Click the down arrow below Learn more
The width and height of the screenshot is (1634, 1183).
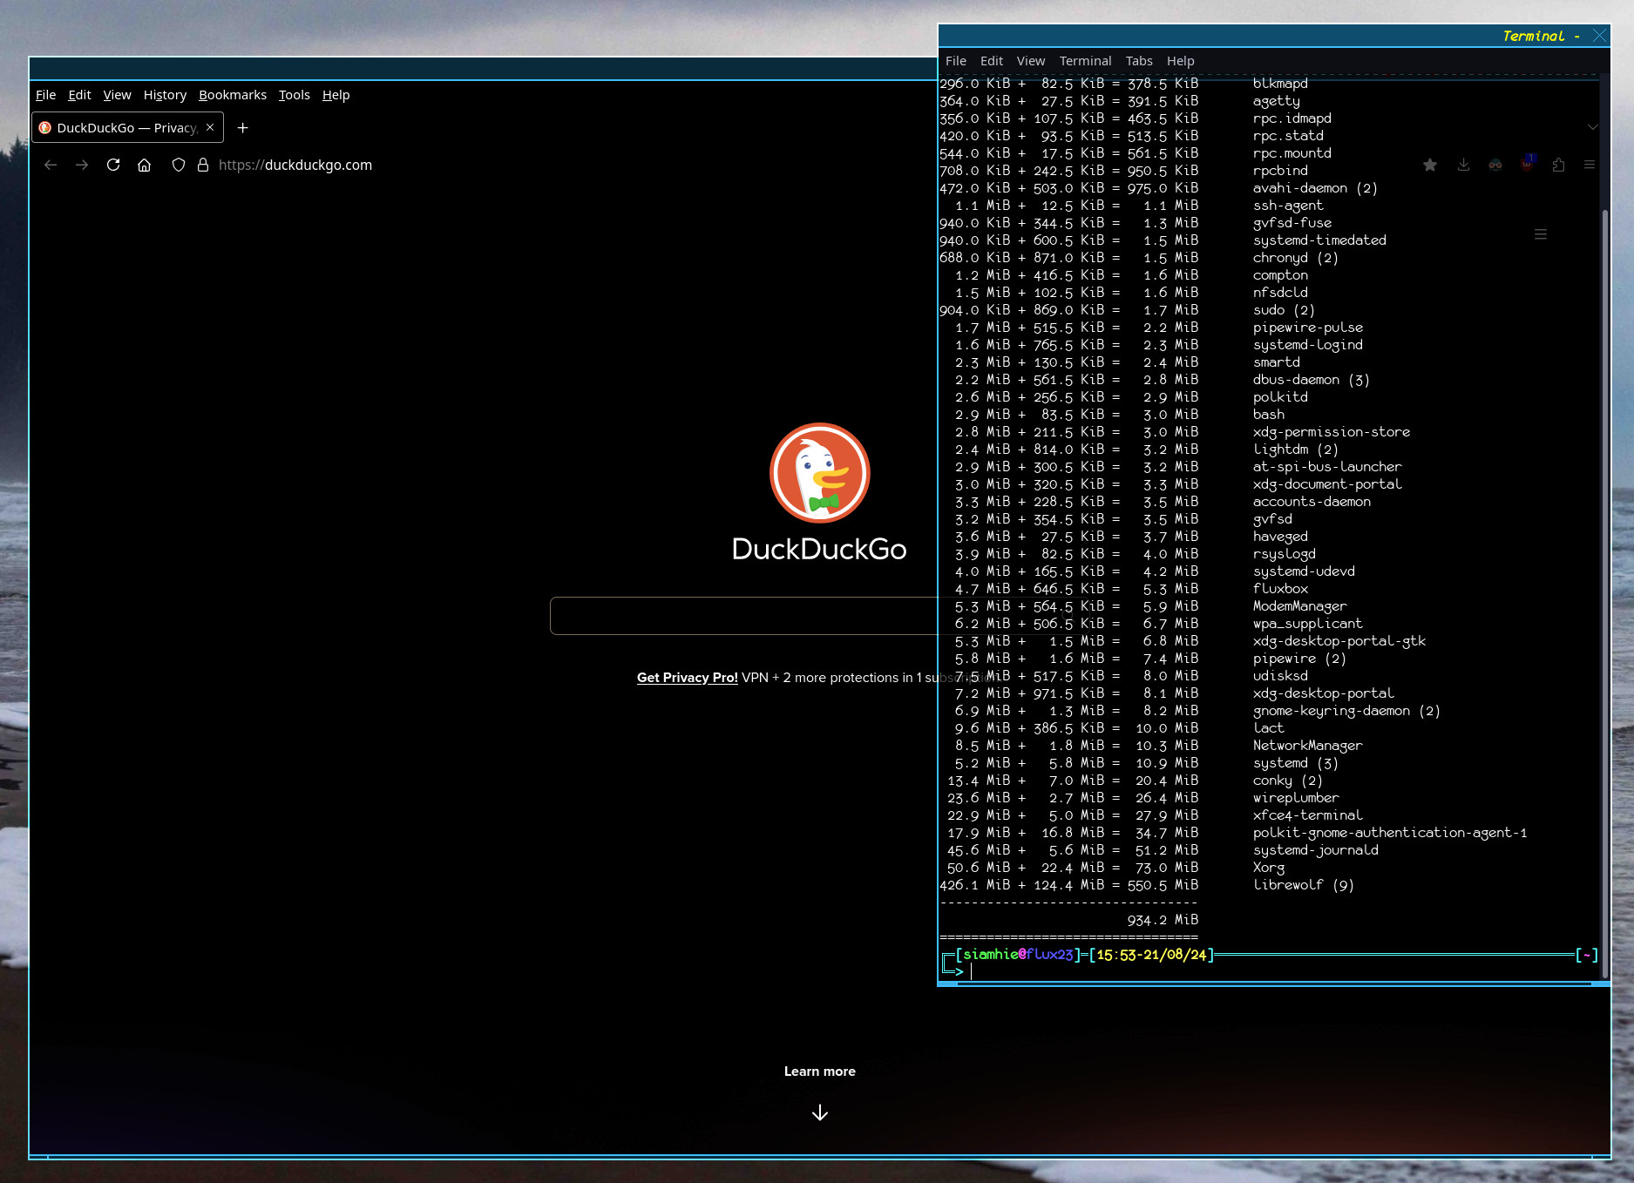(820, 1112)
